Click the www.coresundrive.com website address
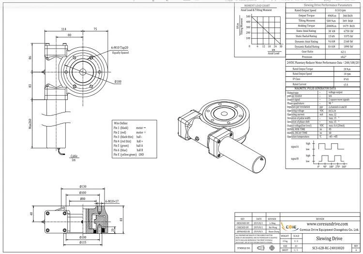Viewport: 363px width, 254px height. (327, 224)
